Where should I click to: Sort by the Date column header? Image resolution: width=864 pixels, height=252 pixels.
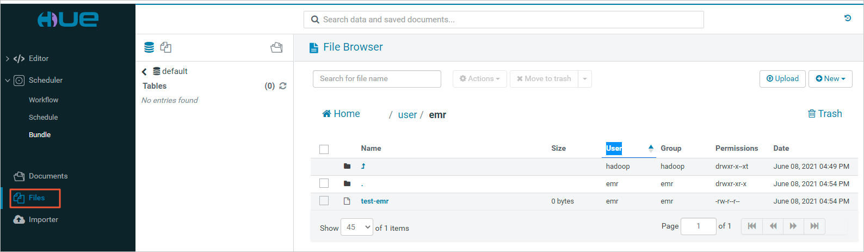coord(781,149)
